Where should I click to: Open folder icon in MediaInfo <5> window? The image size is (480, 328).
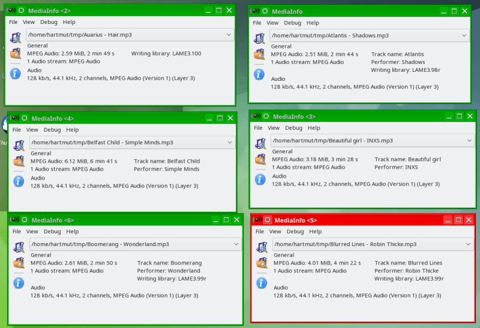click(x=262, y=263)
